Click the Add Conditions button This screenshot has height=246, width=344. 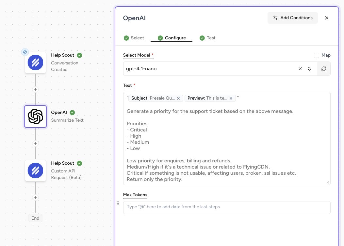click(292, 18)
